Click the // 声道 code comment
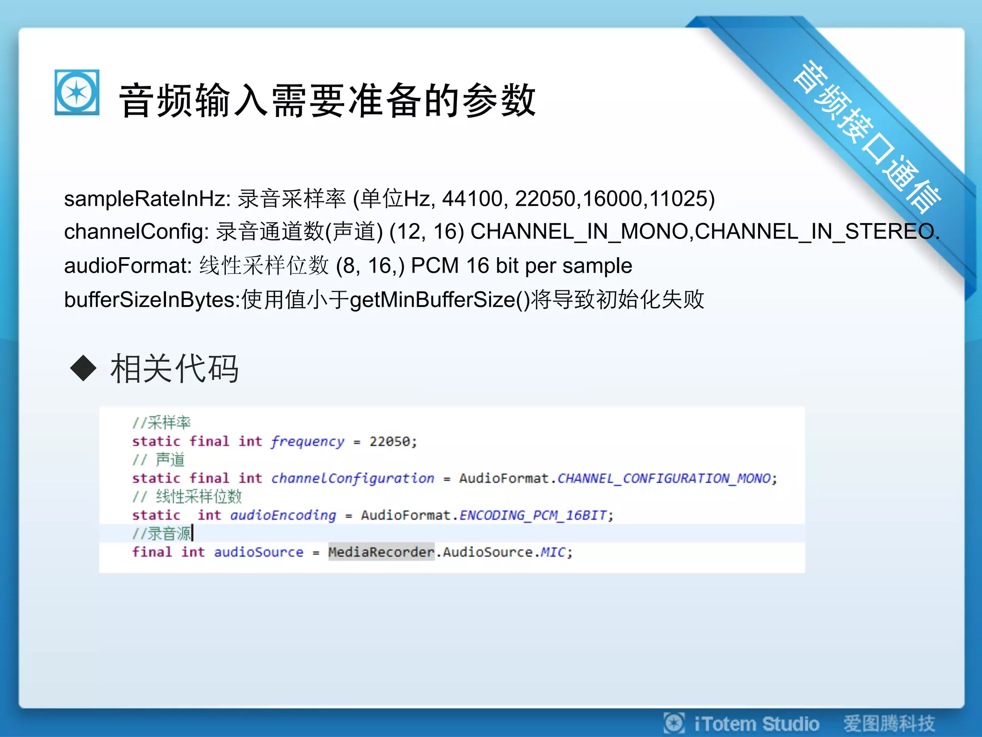 point(158,460)
